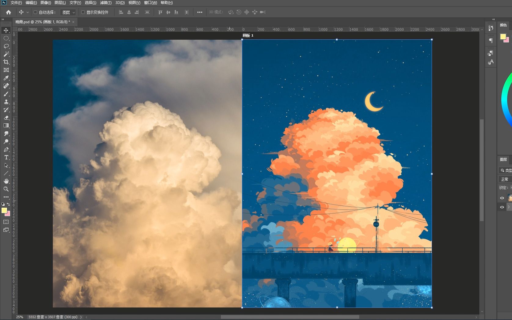Change screen mode button
Screen dimensions: 512x320
tap(6, 230)
